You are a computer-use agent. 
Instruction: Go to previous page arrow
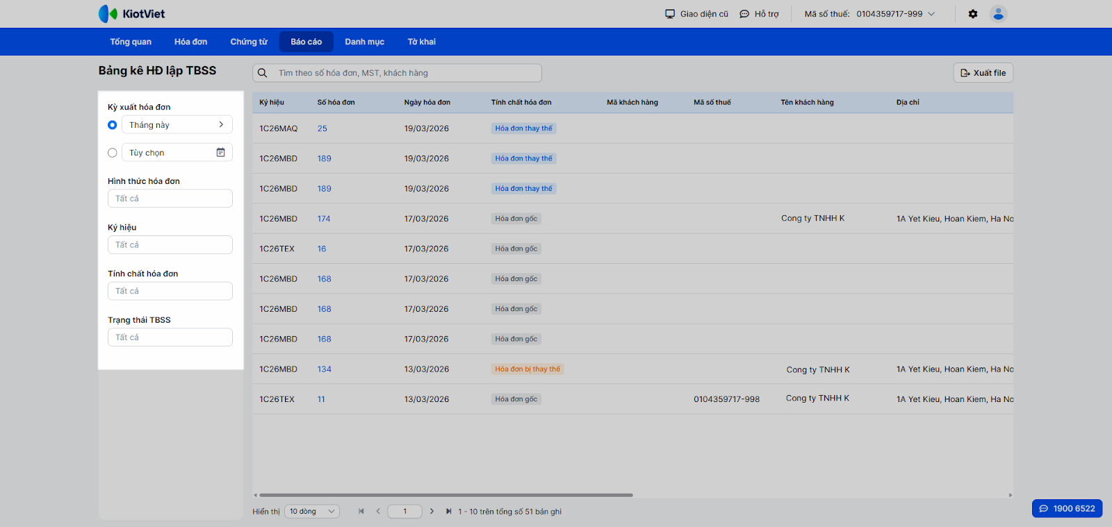pos(378,512)
